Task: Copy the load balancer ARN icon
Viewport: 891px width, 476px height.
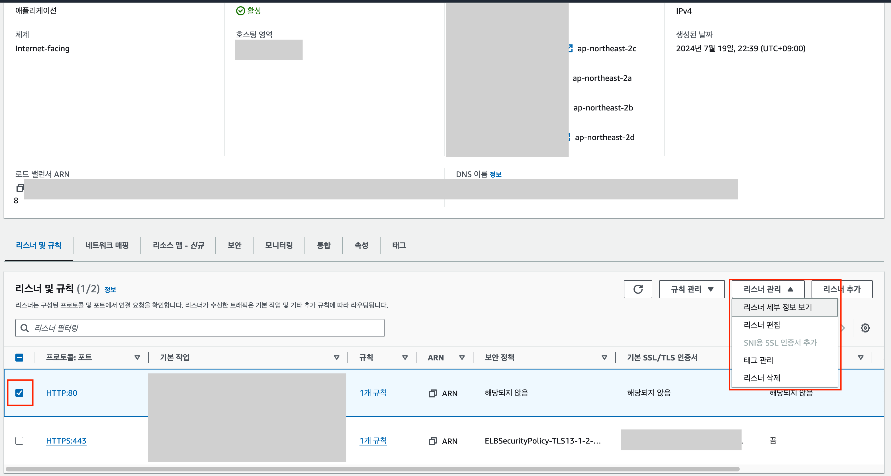Action: pyautogui.click(x=20, y=188)
